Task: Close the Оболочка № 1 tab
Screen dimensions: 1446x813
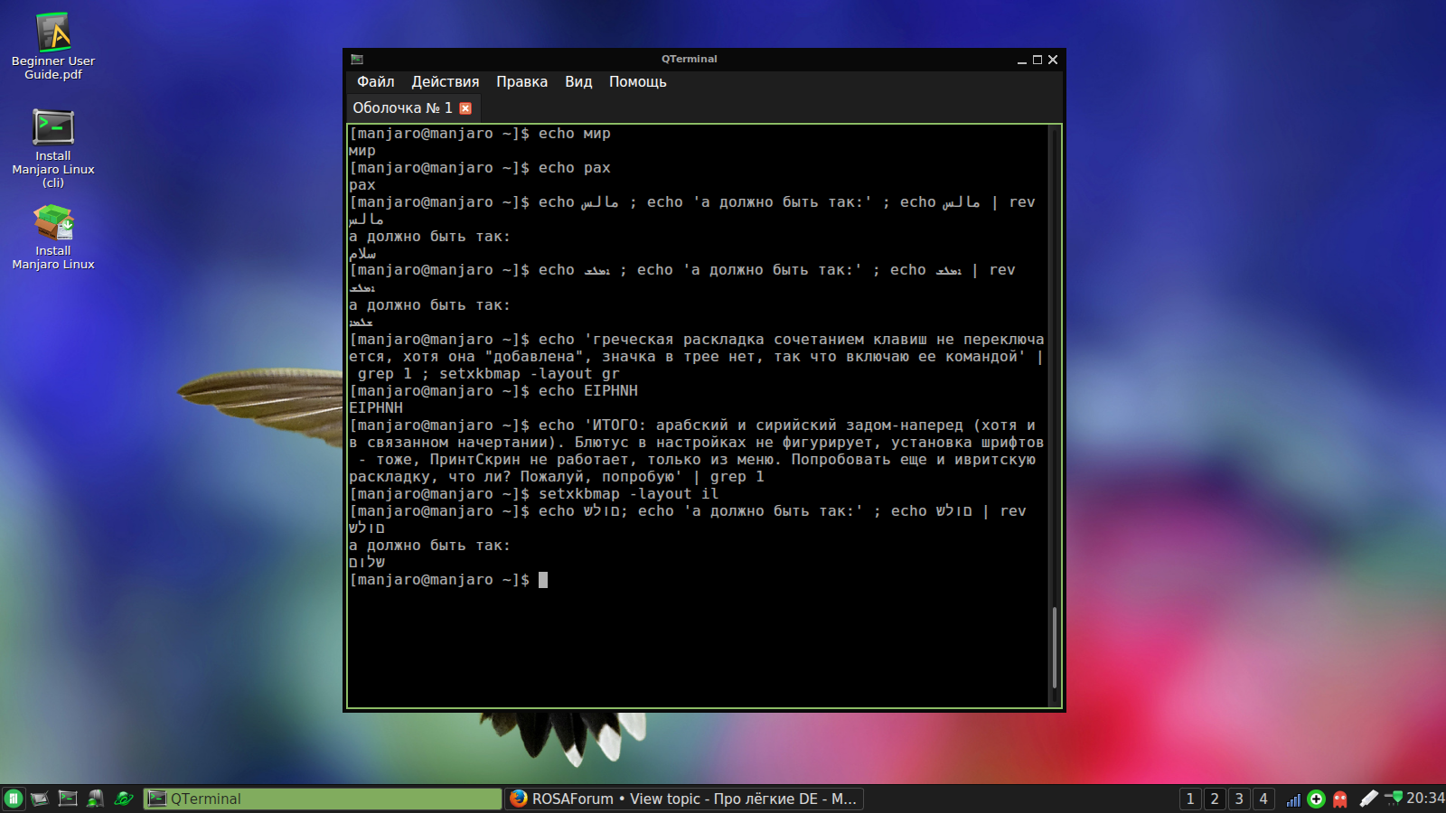Action: (465, 108)
